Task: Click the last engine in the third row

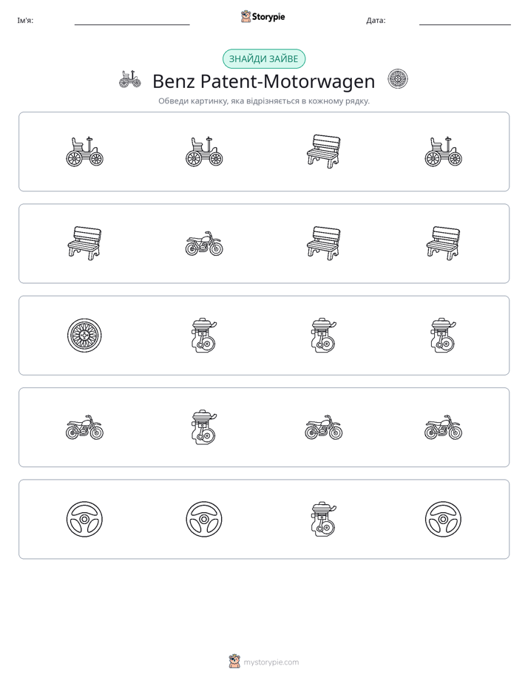Action: click(443, 336)
